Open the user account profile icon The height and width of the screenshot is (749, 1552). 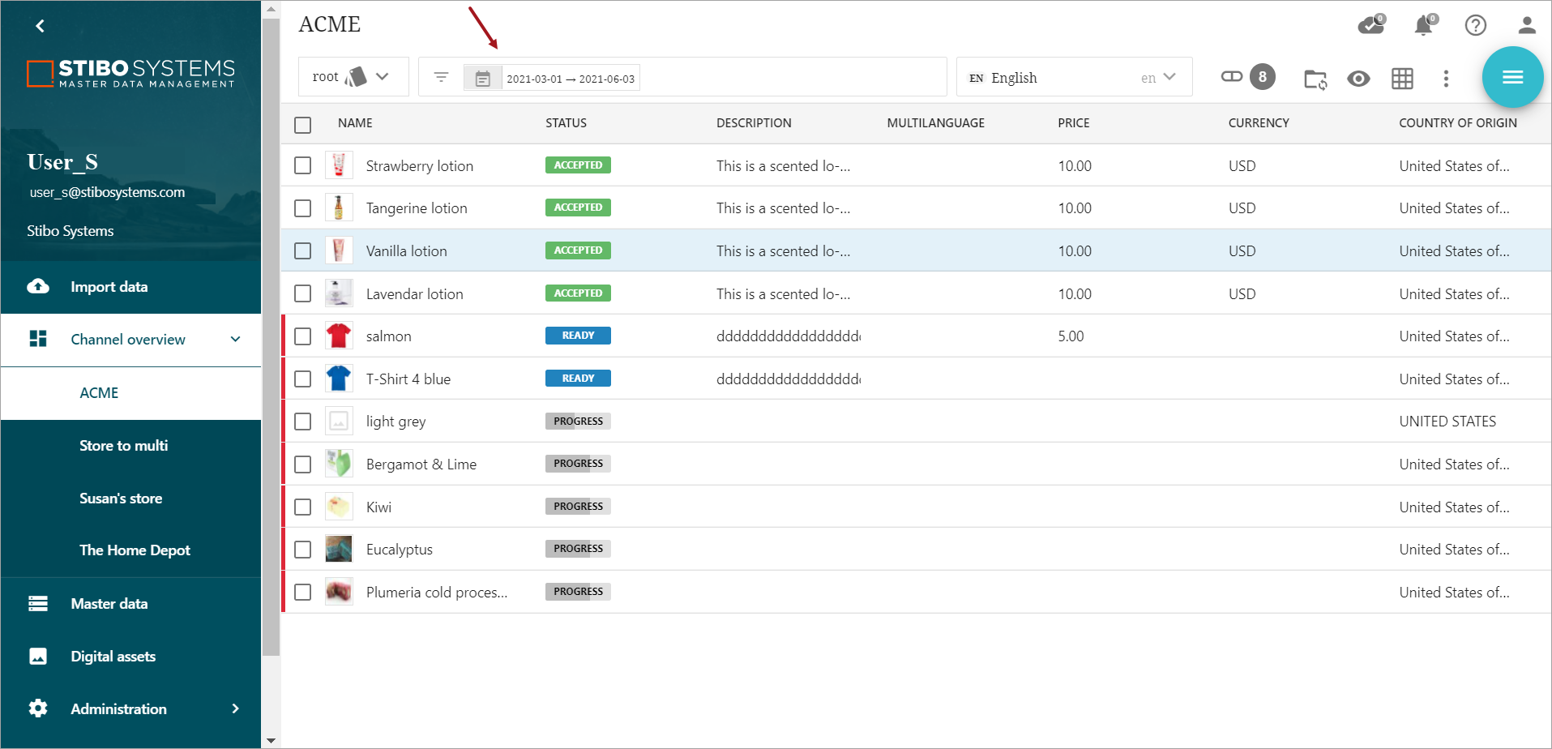[x=1526, y=25]
